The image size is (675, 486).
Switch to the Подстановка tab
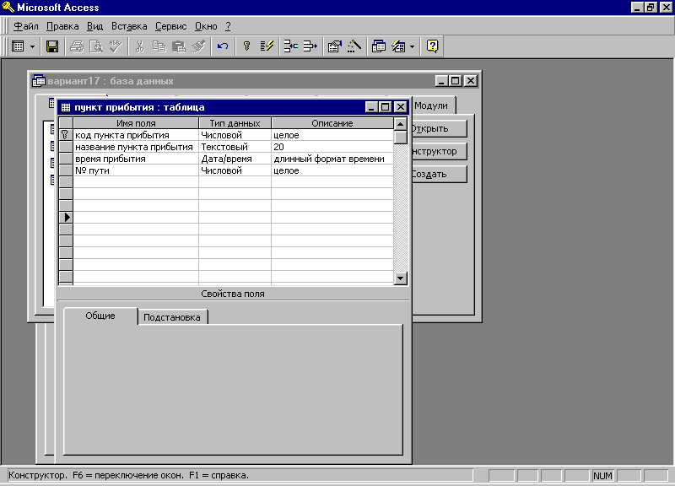click(x=172, y=317)
